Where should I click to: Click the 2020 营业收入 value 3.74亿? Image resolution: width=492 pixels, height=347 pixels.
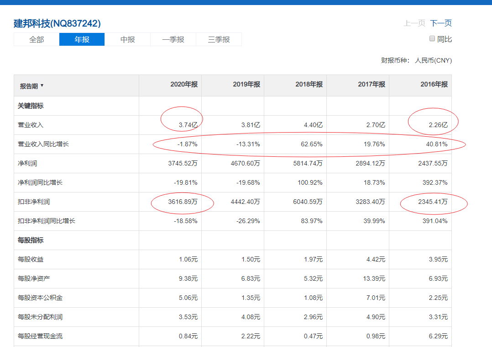click(x=188, y=125)
